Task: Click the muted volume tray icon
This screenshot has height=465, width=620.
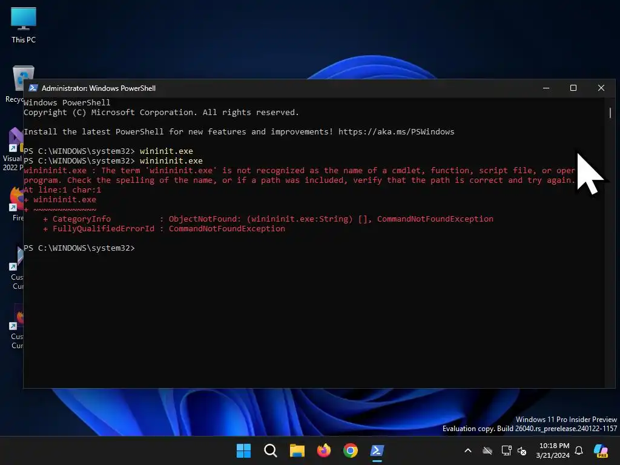Action: pyautogui.click(x=522, y=450)
